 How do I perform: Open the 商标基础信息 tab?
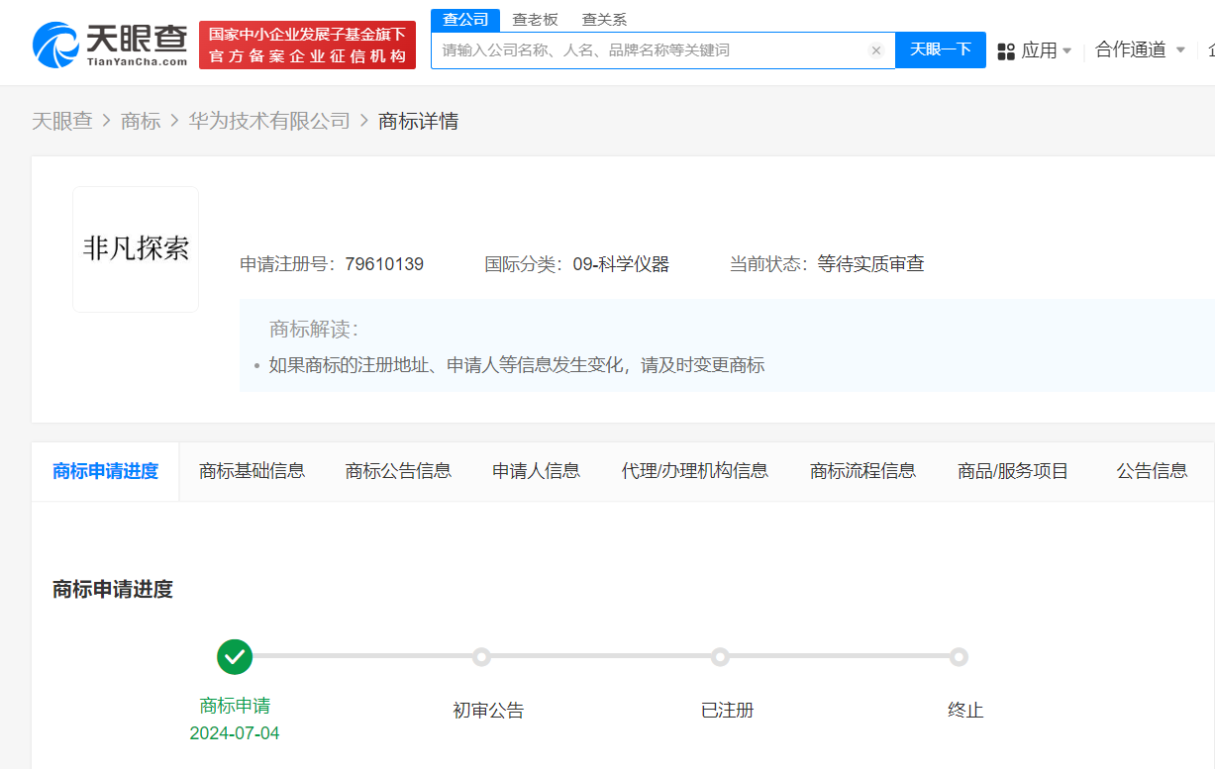252,471
